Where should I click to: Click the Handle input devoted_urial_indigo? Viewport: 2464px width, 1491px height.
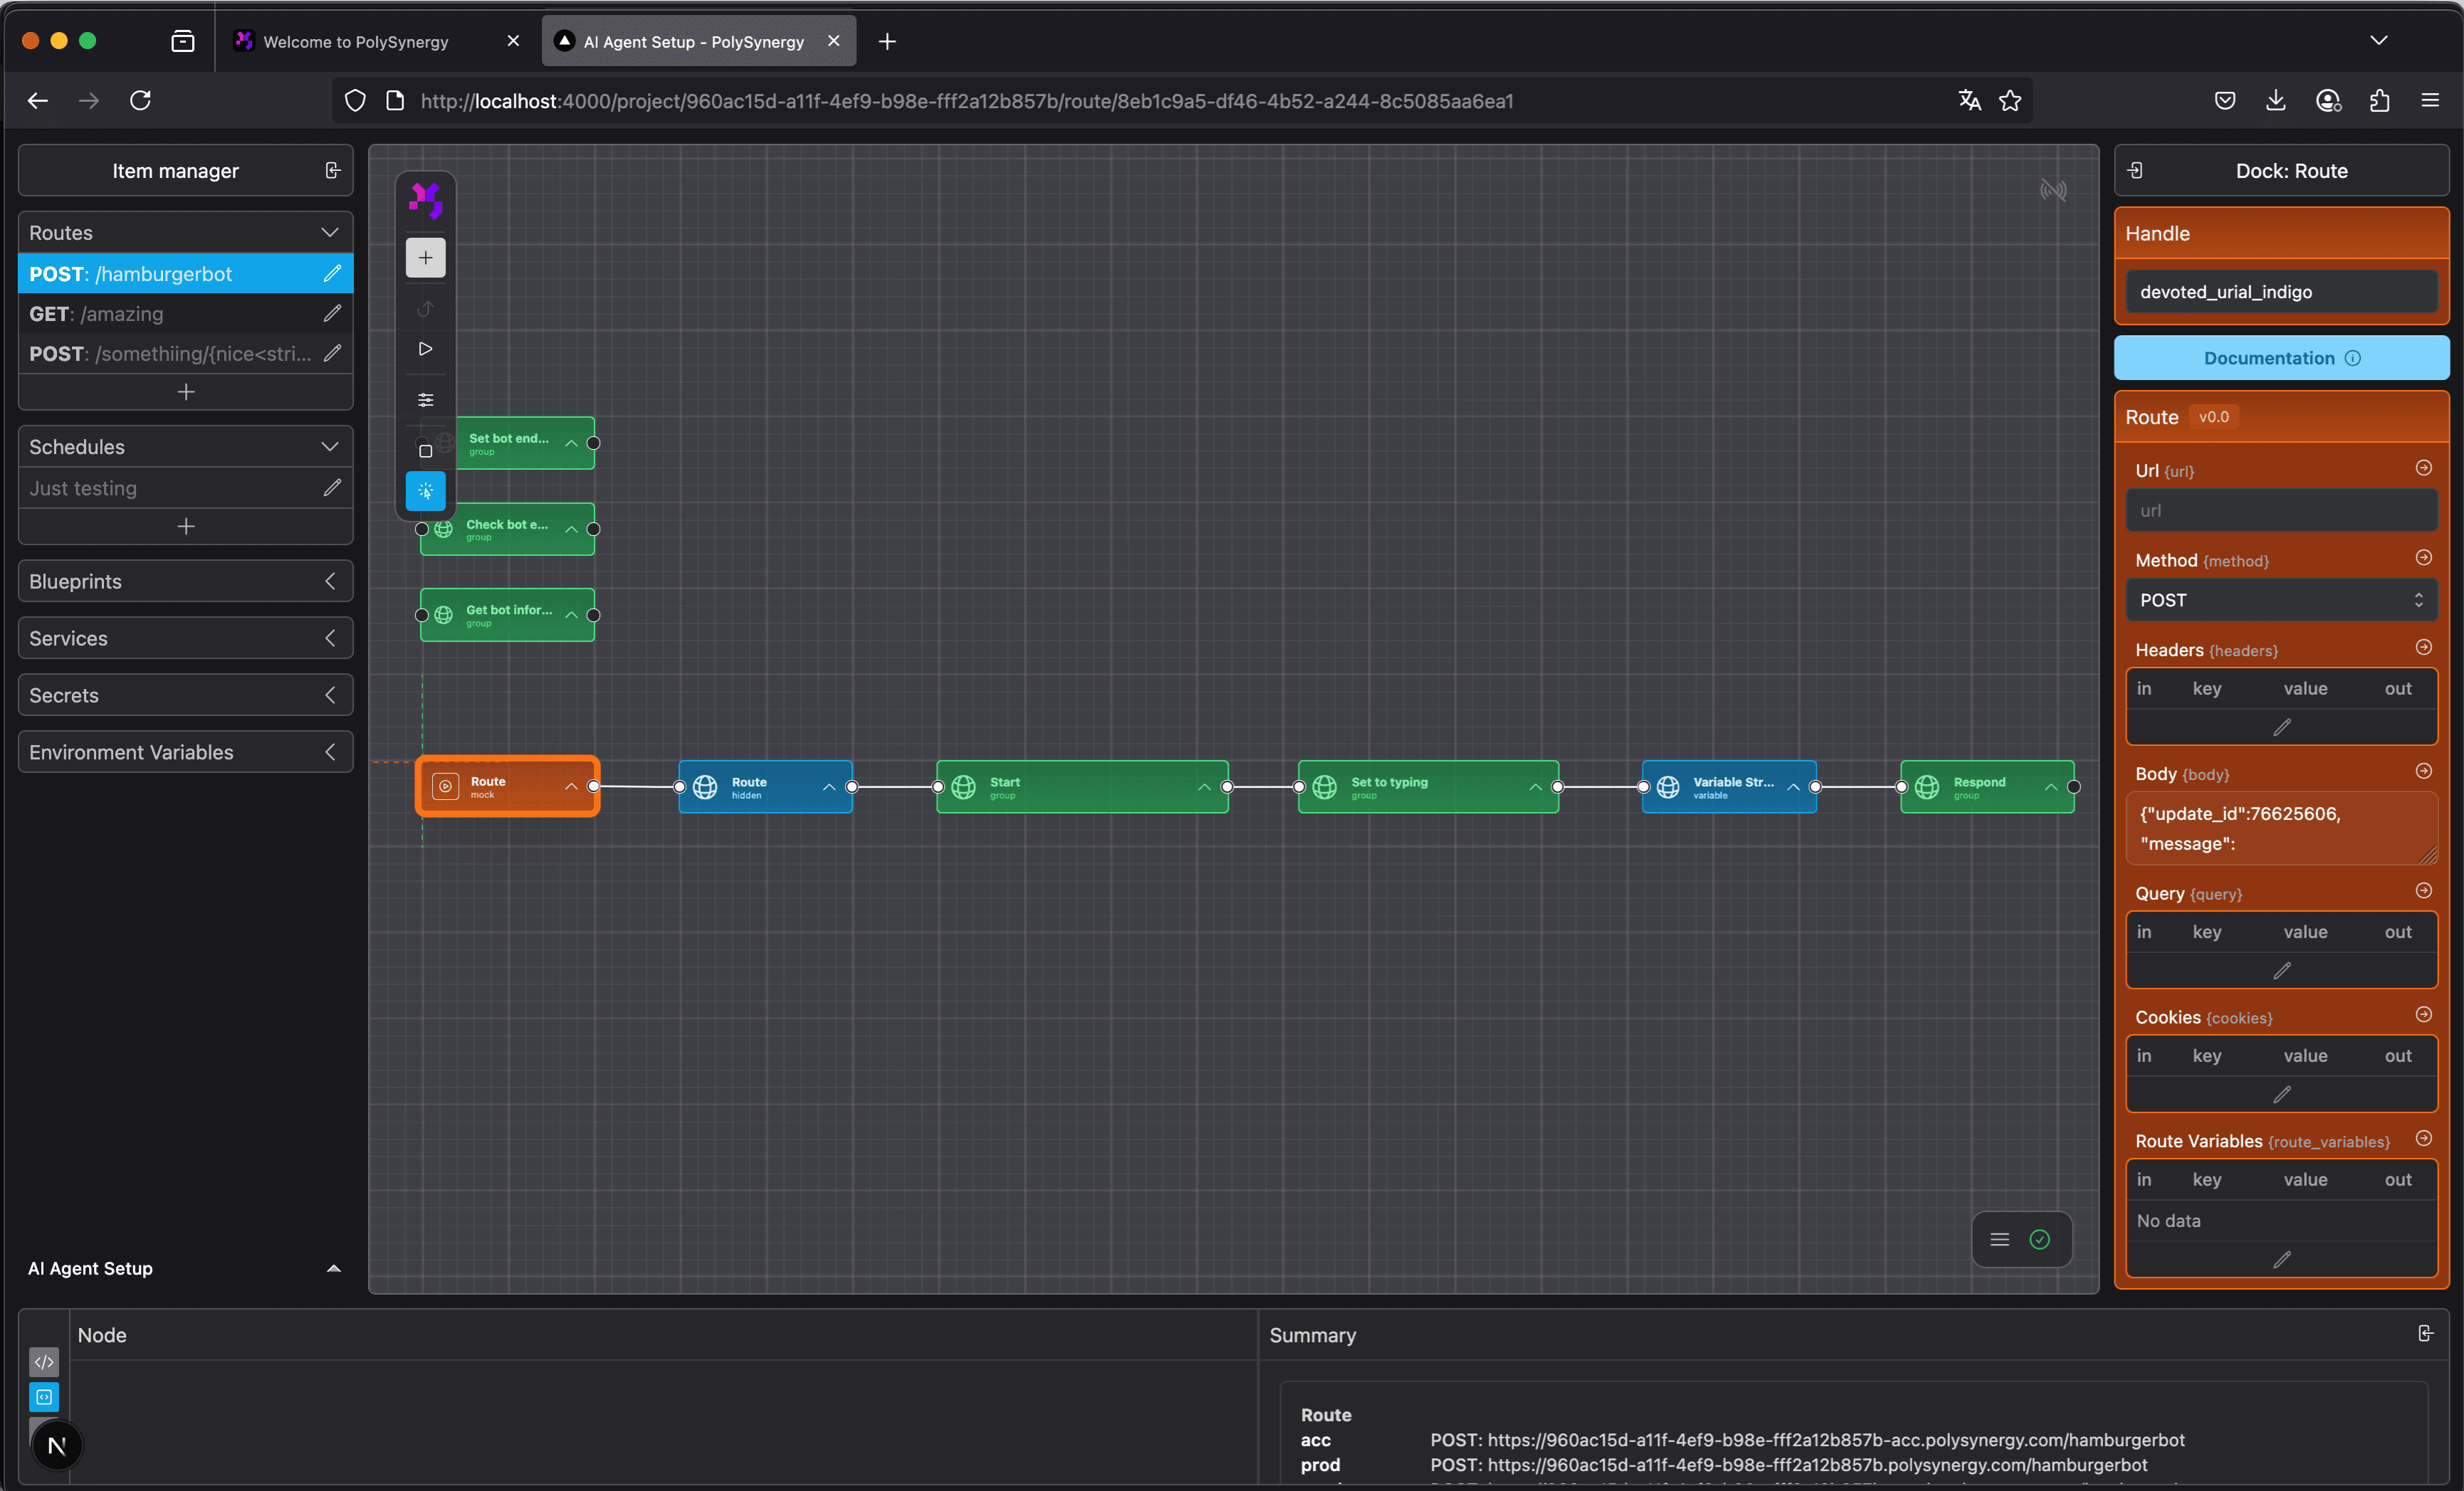coord(2281,292)
